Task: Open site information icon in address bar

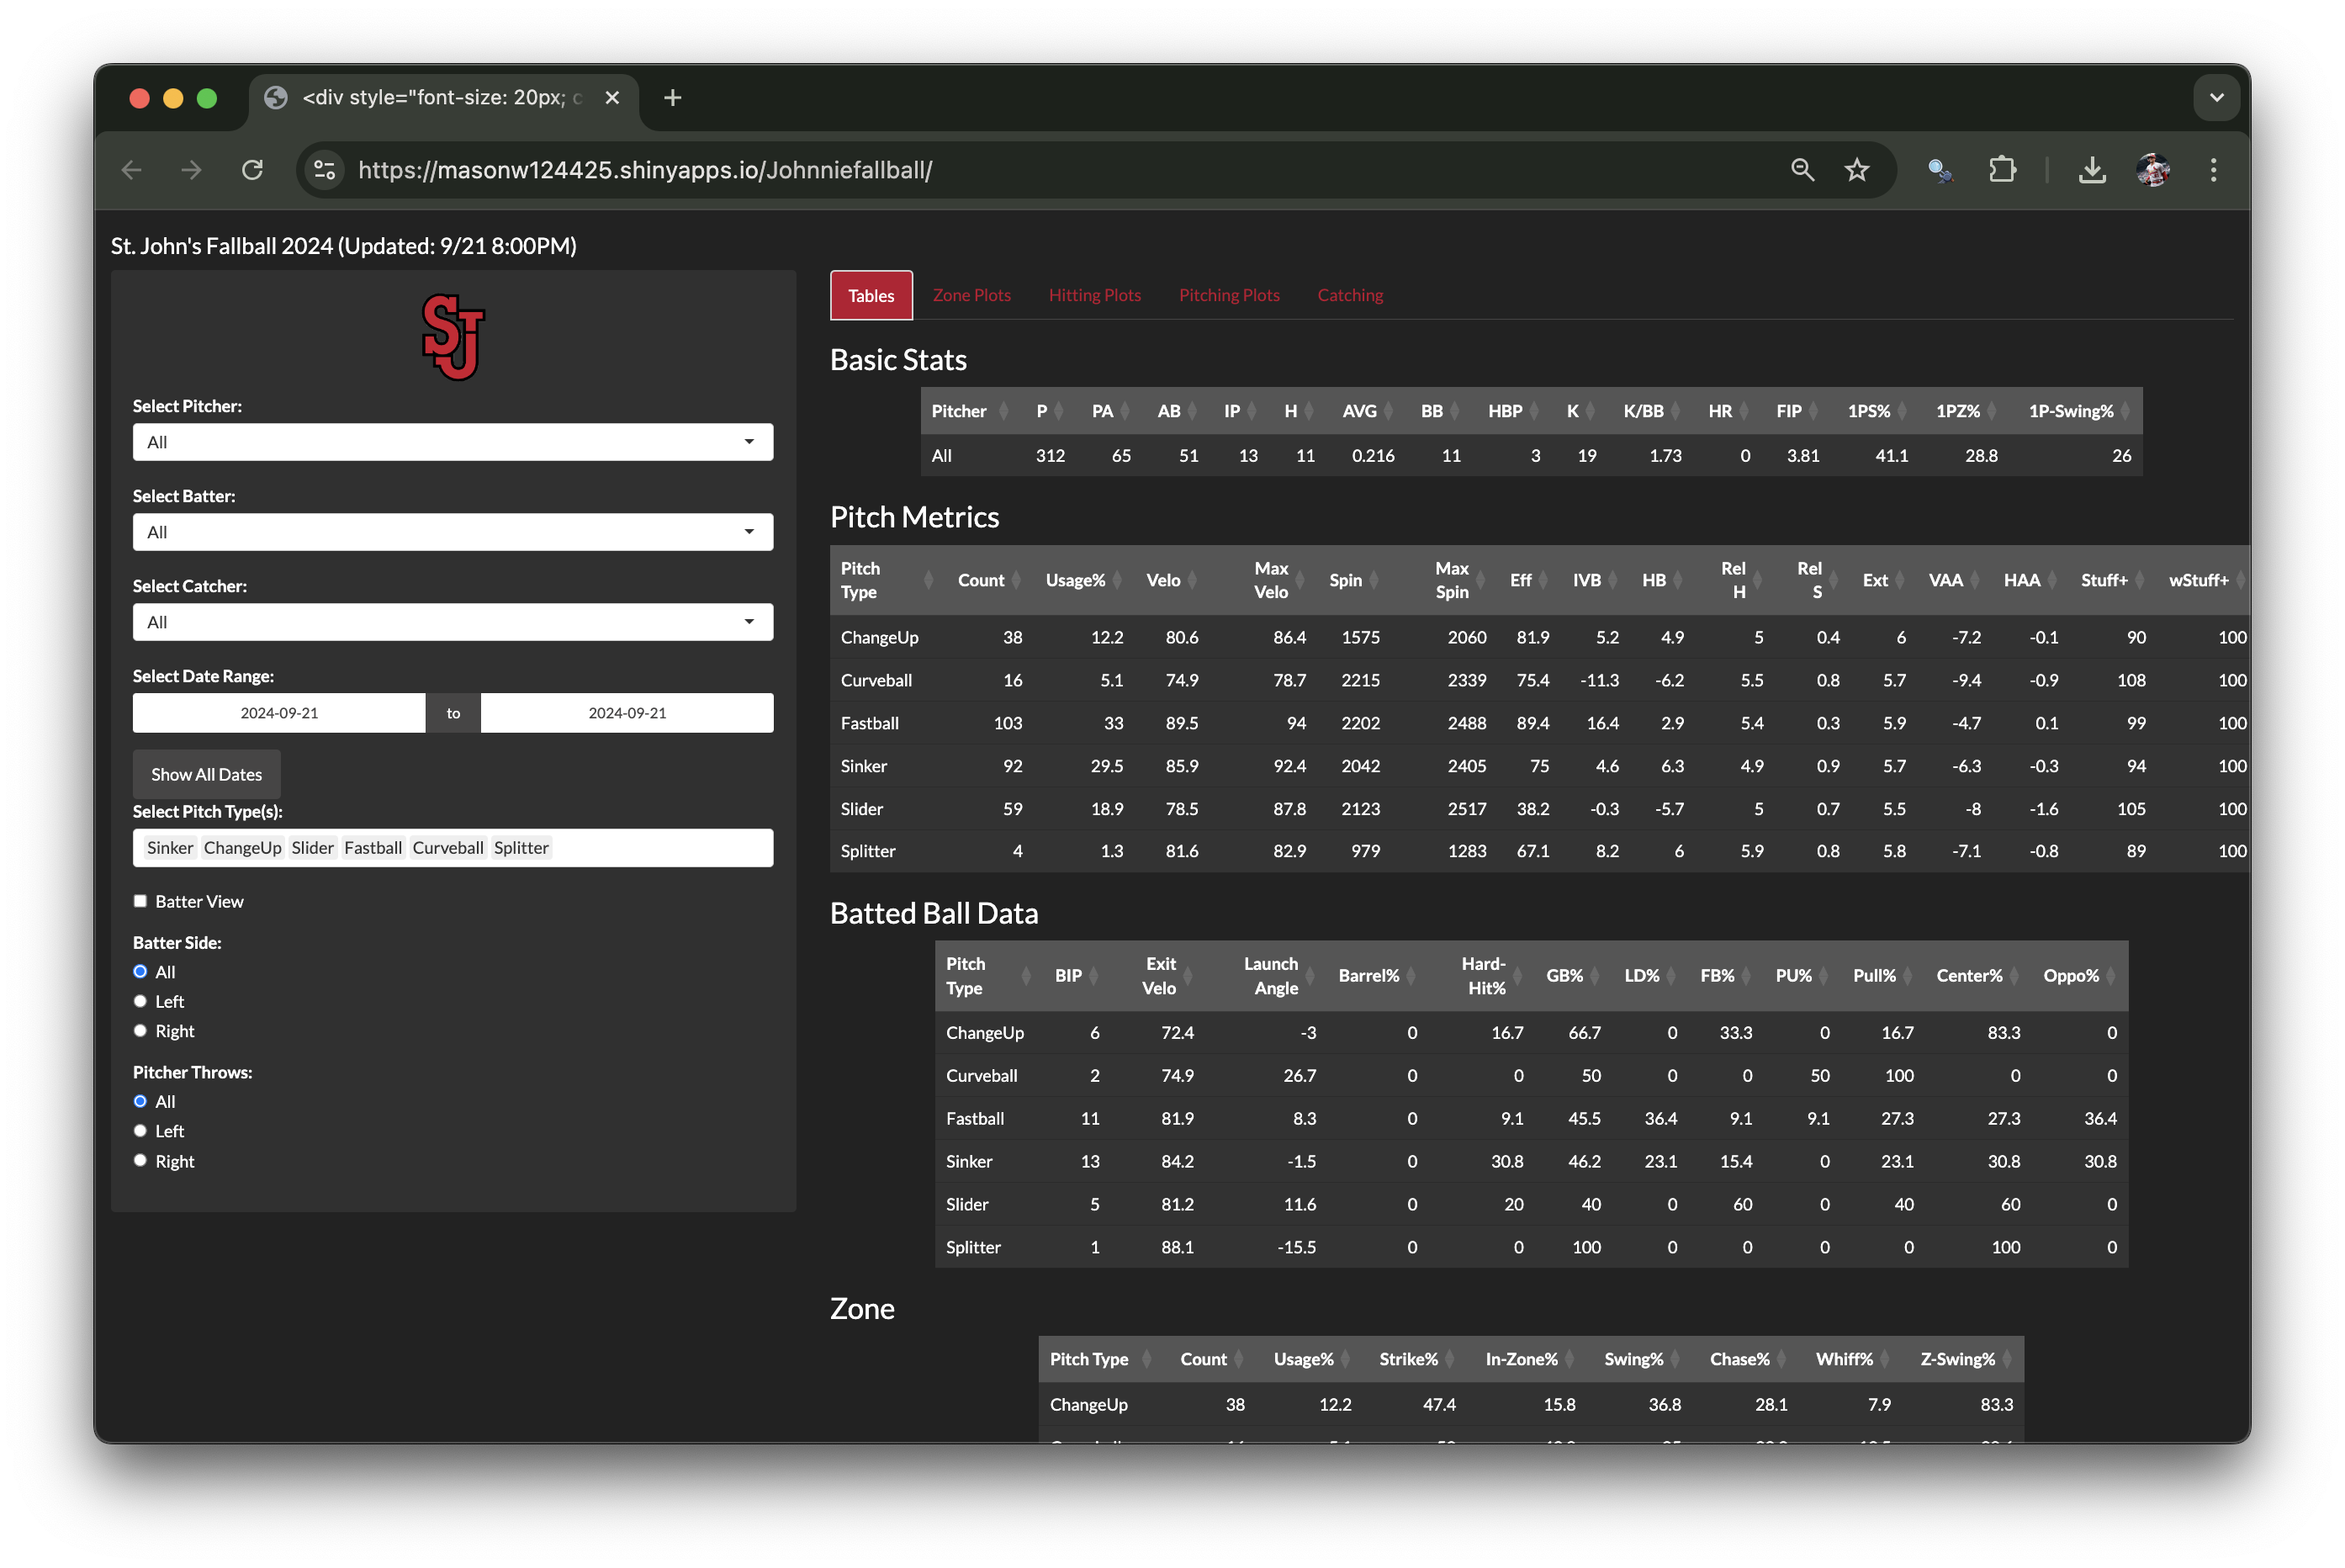Action: pyautogui.click(x=325, y=170)
